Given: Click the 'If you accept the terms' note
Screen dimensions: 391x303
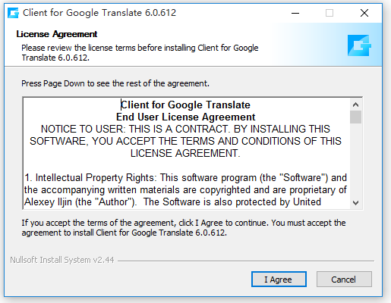Looking at the screenshot, I should pos(184,227).
